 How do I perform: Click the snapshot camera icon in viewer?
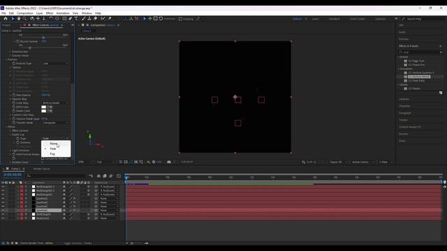(x=169, y=162)
